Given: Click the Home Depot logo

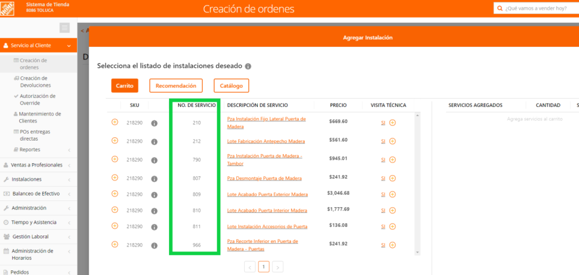Looking at the screenshot, I should (x=7, y=8).
